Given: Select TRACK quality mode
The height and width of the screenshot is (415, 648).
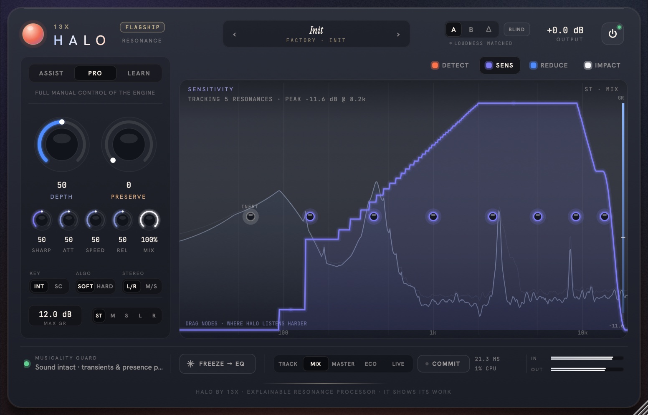Looking at the screenshot, I should tap(288, 364).
